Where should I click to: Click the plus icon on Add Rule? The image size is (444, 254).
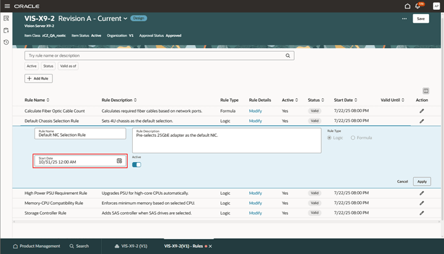pyautogui.click(x=29, y=78)
